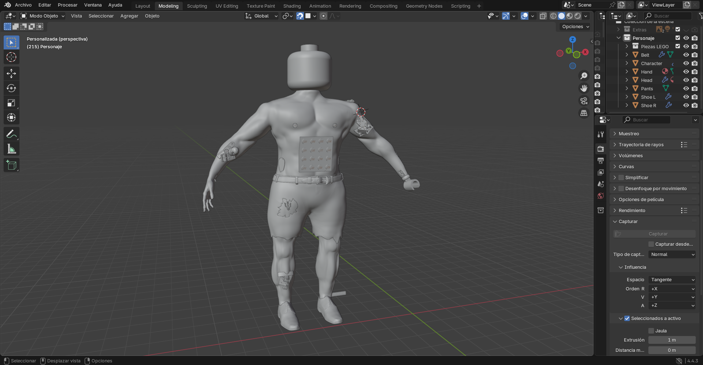
Task: Switch to the Geometry Nodes workspace tab
Action: 424,6
